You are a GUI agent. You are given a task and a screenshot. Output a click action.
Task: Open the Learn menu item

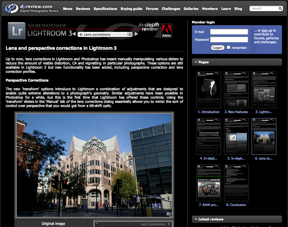(x=226, y=9)
